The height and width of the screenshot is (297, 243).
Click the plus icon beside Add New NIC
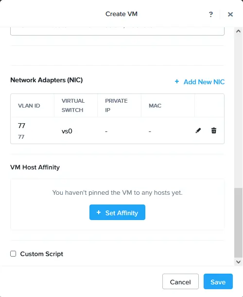pyautogui.click(x=177, y=81)
